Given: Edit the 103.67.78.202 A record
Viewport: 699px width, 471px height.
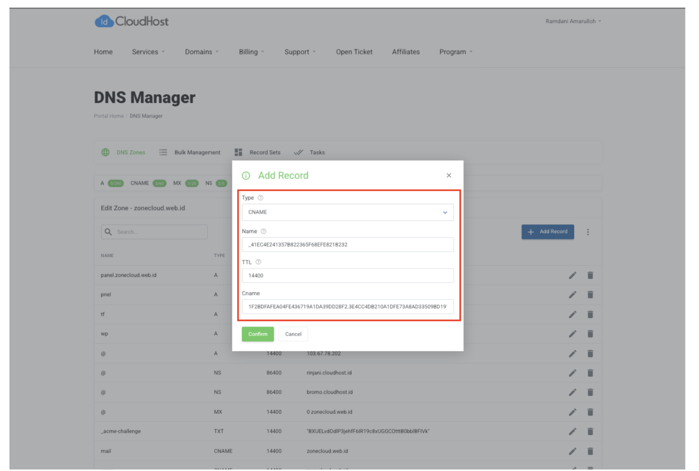Looking at the screenshot, I should point(572,354).
